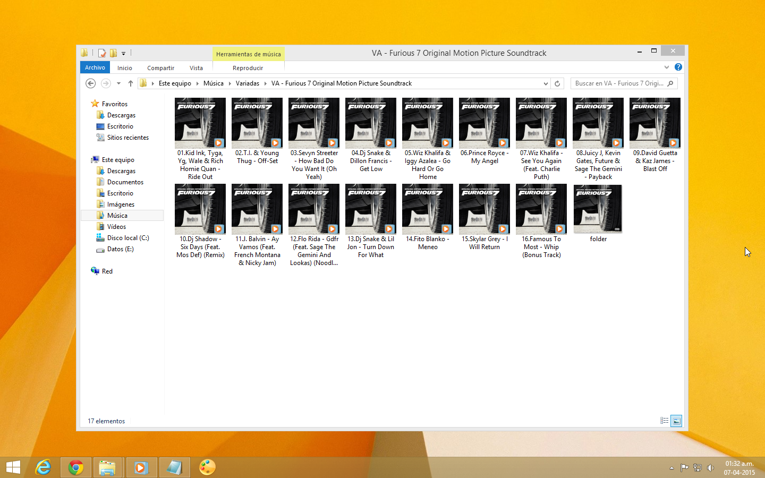This screenshot has width=765, height=478.
Task: Select 14.Fito Blanko Meneo track
Action: [x=428, y=217]
